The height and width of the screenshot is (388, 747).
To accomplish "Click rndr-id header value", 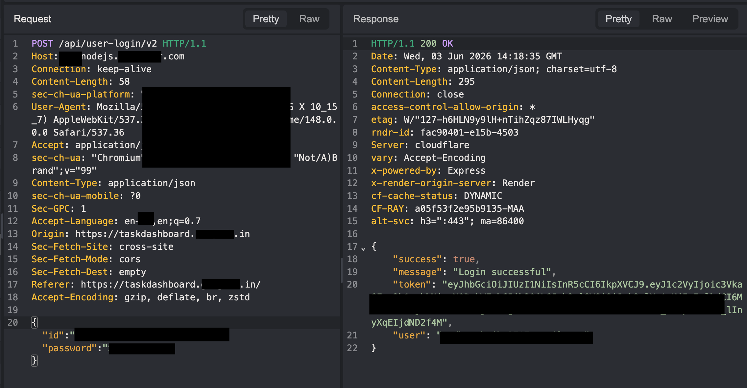I will point(469,133).
